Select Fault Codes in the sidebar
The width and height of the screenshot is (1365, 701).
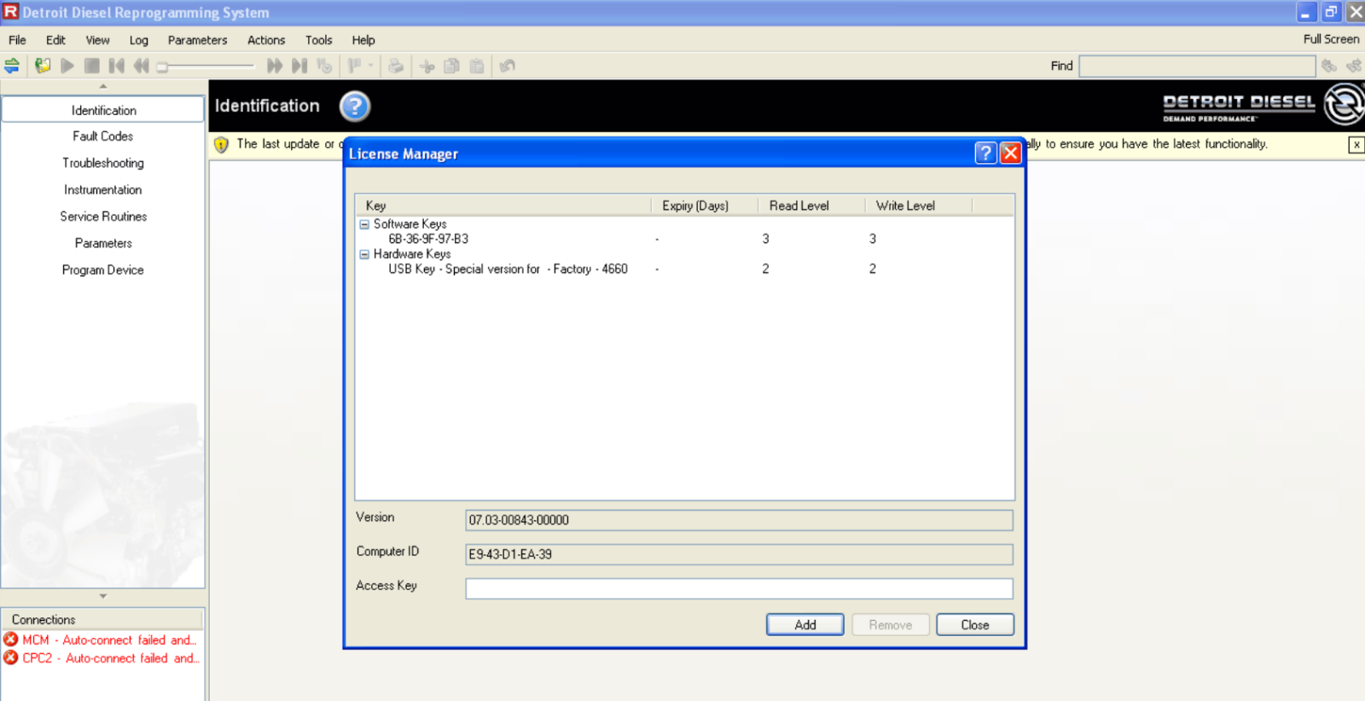pos(103,136)
